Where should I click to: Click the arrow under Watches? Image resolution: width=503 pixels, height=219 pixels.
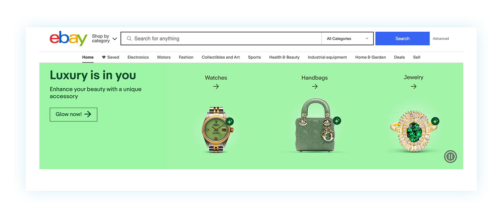pos(216,86)
